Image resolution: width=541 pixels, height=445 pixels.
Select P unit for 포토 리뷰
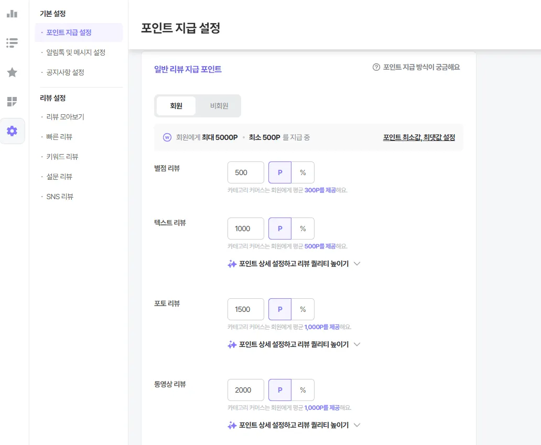point(280,309)
